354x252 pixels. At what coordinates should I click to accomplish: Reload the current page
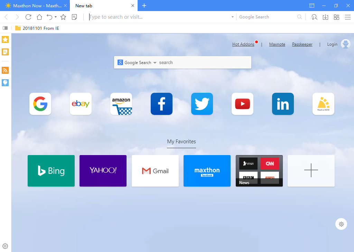coord(28,17)
